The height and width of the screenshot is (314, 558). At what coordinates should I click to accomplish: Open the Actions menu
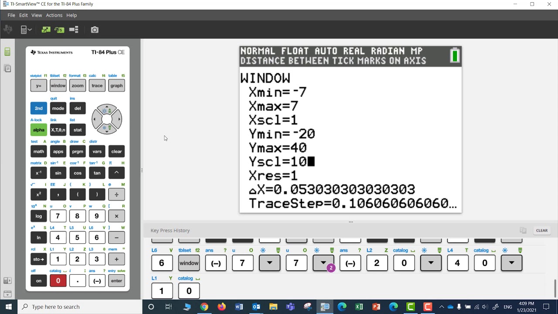coord(54,15)
